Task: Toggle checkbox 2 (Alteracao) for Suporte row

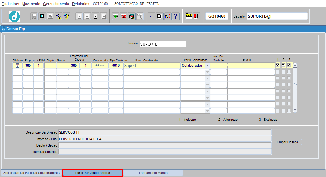Action: 283,65
